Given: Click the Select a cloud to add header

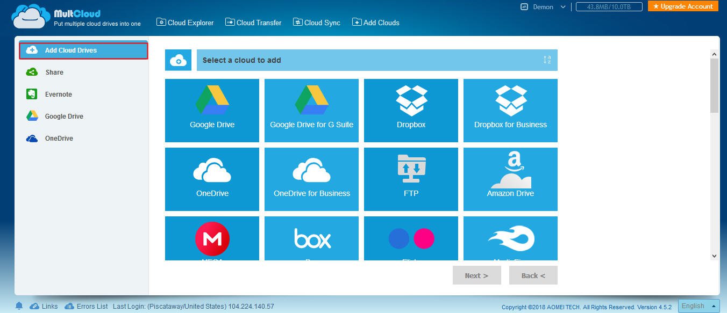Looking at the screenshot, I should (x=377, y=60).
